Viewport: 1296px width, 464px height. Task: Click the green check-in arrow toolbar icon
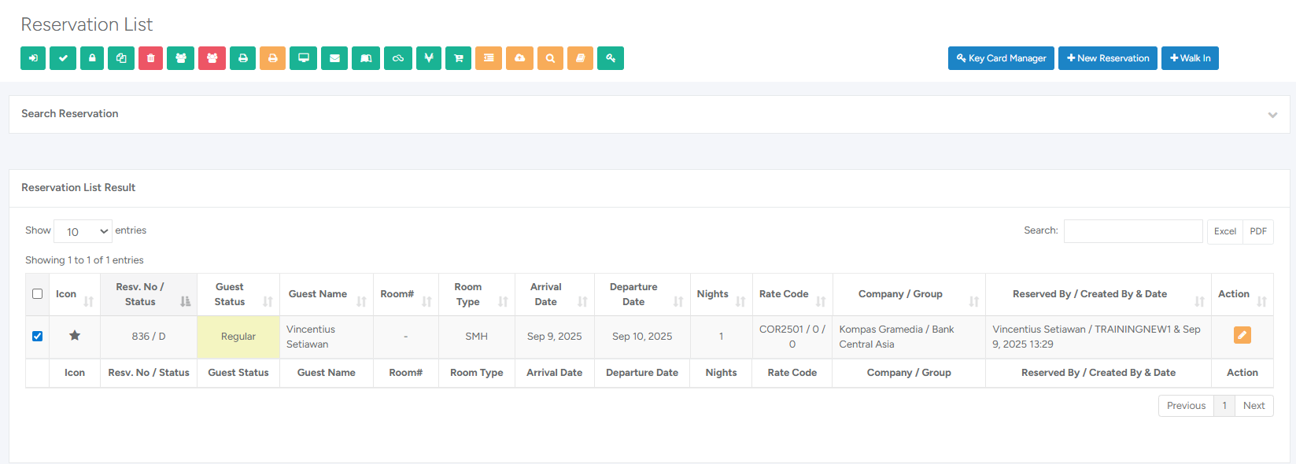pos(33,58)
